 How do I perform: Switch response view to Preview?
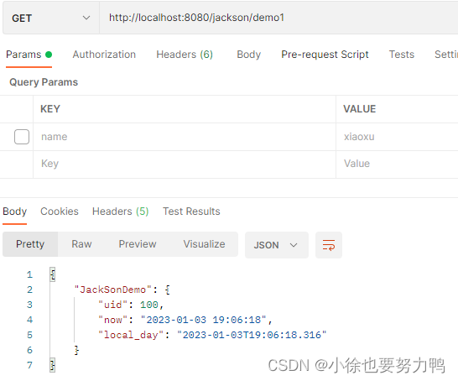(138, 244)
